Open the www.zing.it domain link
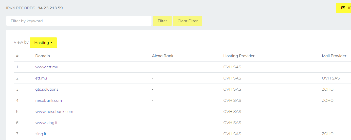351x140 pixels. 46,123
